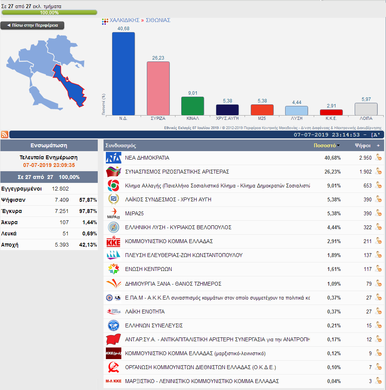
Task: Click the Εγγεγραμμένοι value 12.802
Action: (x=60, y=189)
